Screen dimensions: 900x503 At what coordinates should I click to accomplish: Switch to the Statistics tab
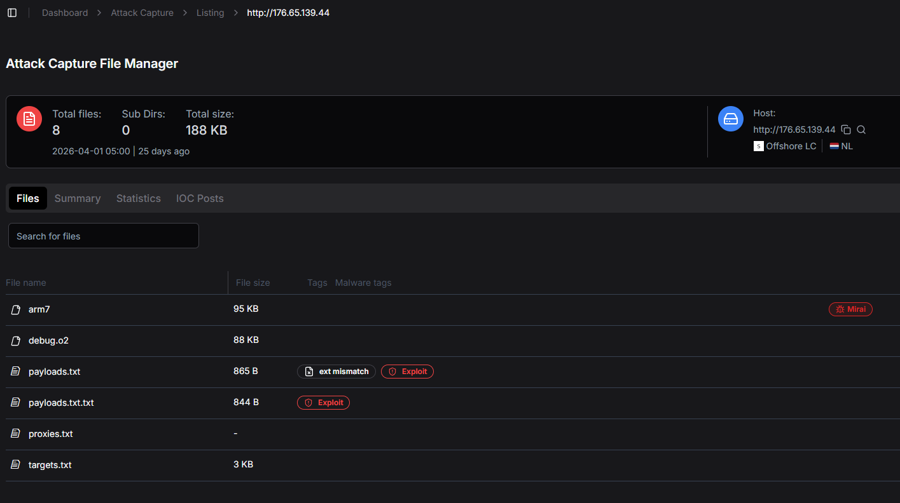click(x=138, y=198)
